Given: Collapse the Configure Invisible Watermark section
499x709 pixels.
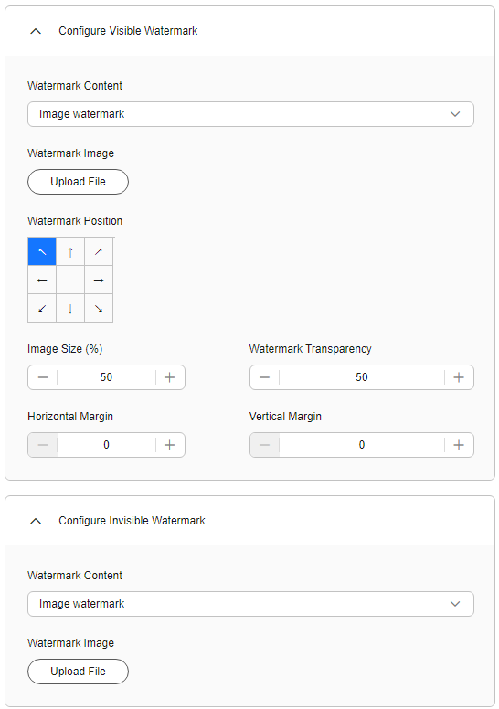Looking at the screenshot, I should coord(36,521).
